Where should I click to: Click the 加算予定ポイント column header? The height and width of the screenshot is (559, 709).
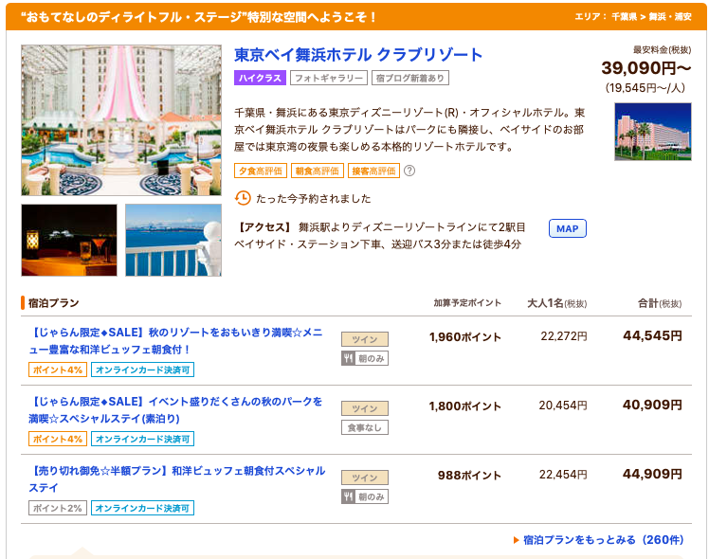(467, 303)
